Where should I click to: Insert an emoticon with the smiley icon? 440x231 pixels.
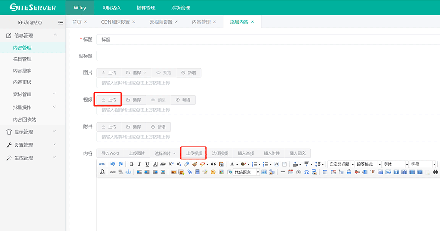tap(213, 172)
